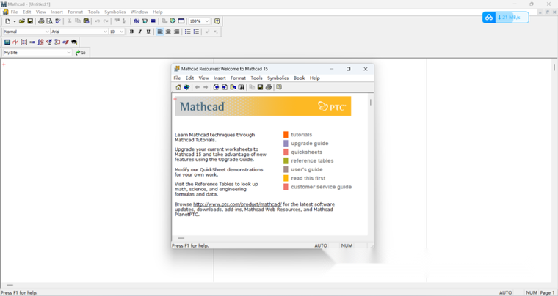This screenshot has width=558, height=296.
Task: Click the Print icon in main toolbar
Action: coord(41,21)
